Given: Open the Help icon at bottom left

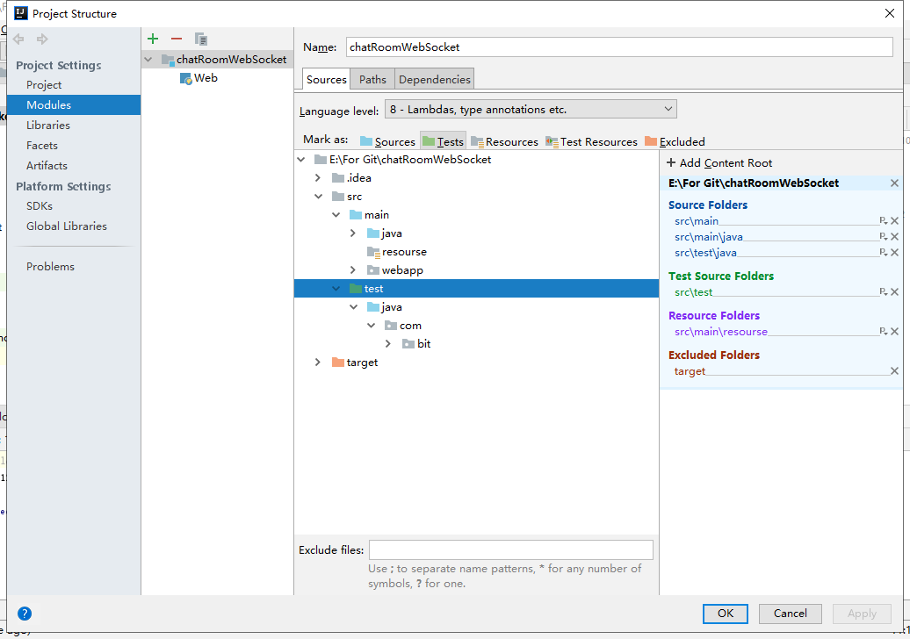Looking at the screenshot, I should pyautogui.click(x=25, y=614).
